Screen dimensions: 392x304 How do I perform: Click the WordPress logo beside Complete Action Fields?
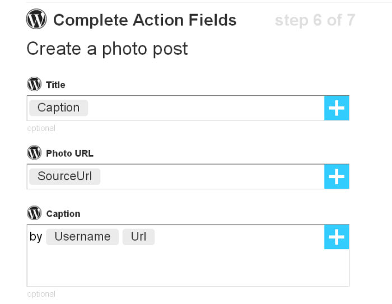pyautogui.click(x=36, y=20)
